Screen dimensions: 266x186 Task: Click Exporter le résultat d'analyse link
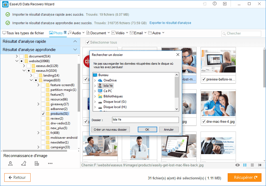[x=170, y=23]
